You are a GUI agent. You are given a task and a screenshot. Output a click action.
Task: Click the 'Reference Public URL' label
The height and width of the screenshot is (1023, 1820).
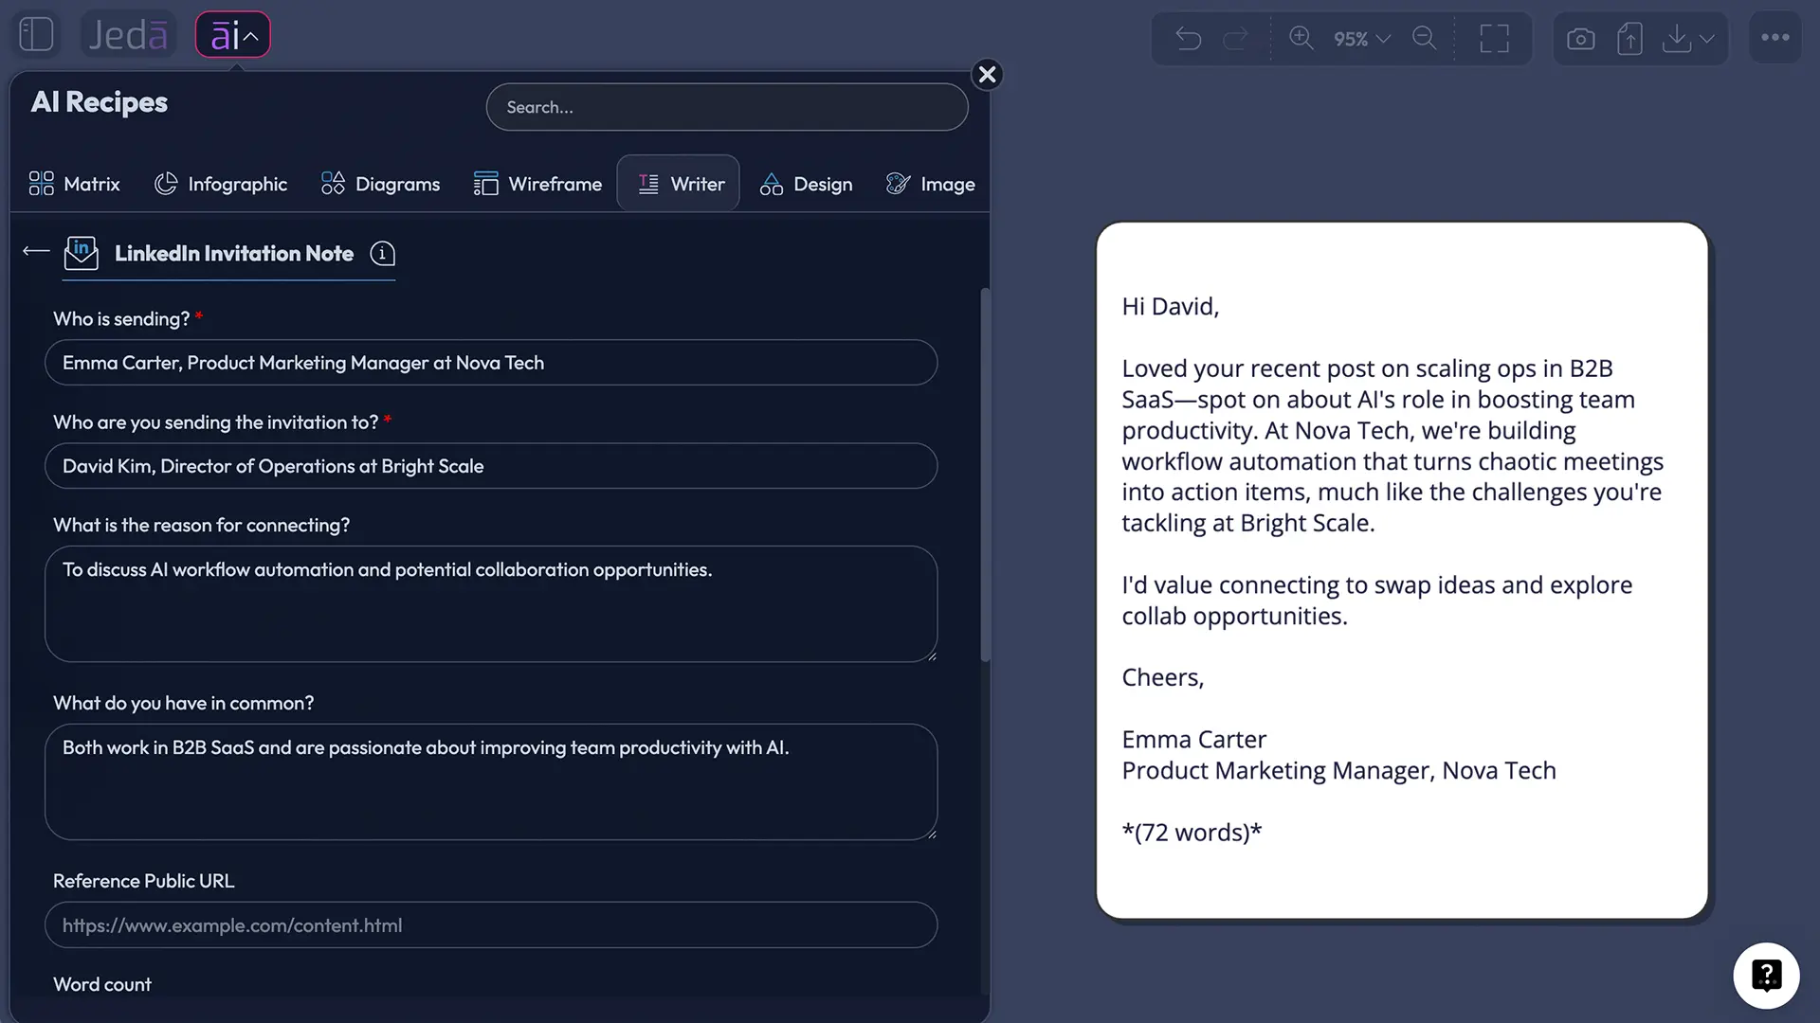143,882
